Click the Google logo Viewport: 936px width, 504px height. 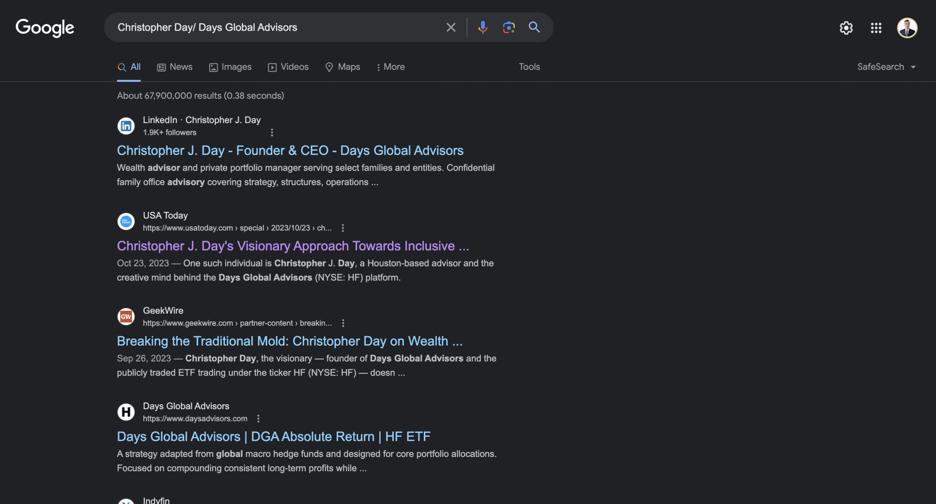pos(45,28)
